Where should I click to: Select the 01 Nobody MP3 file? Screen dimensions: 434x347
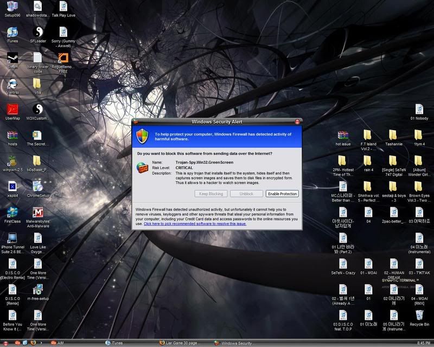[x=419, y=110]
